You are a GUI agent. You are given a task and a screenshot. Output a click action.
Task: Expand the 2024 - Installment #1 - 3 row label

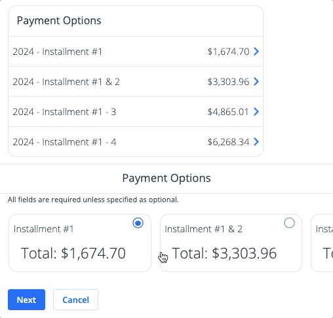(64, 112)
